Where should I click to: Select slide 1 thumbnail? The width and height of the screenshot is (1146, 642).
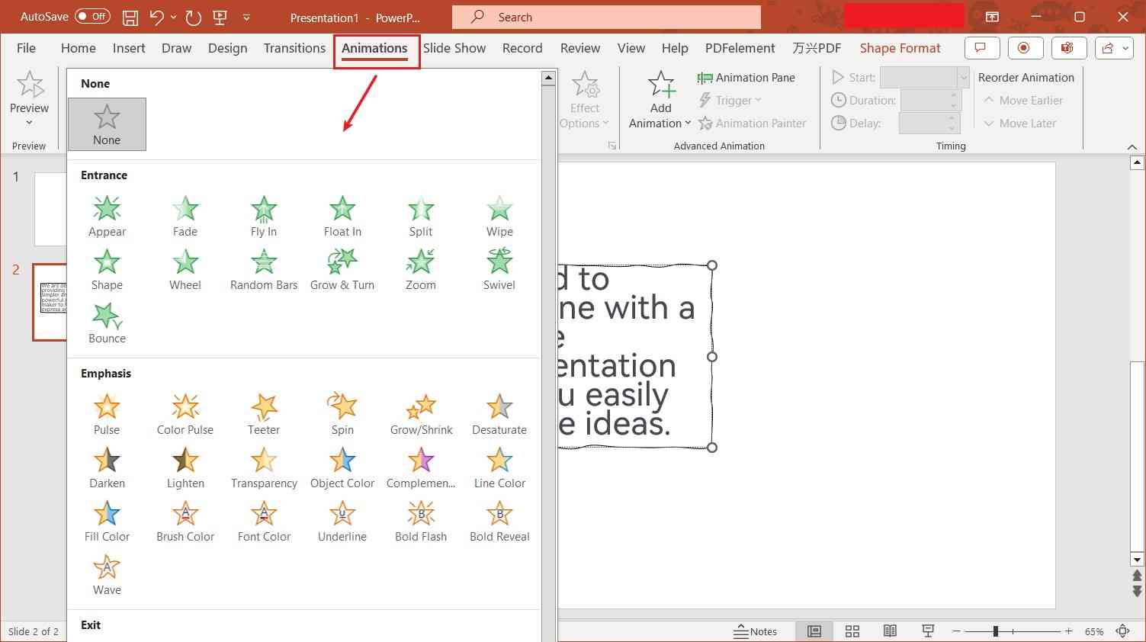[50, 209]
